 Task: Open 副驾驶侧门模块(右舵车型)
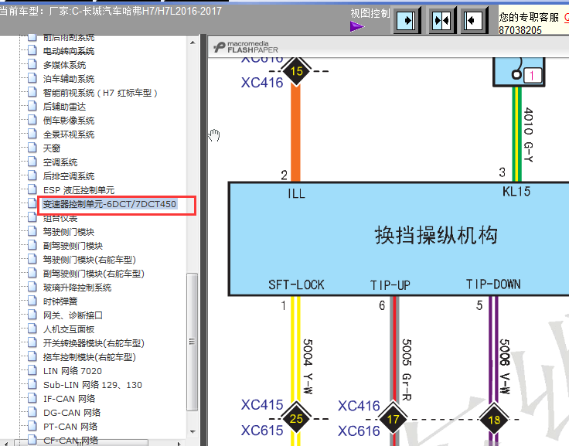[94, 274]
